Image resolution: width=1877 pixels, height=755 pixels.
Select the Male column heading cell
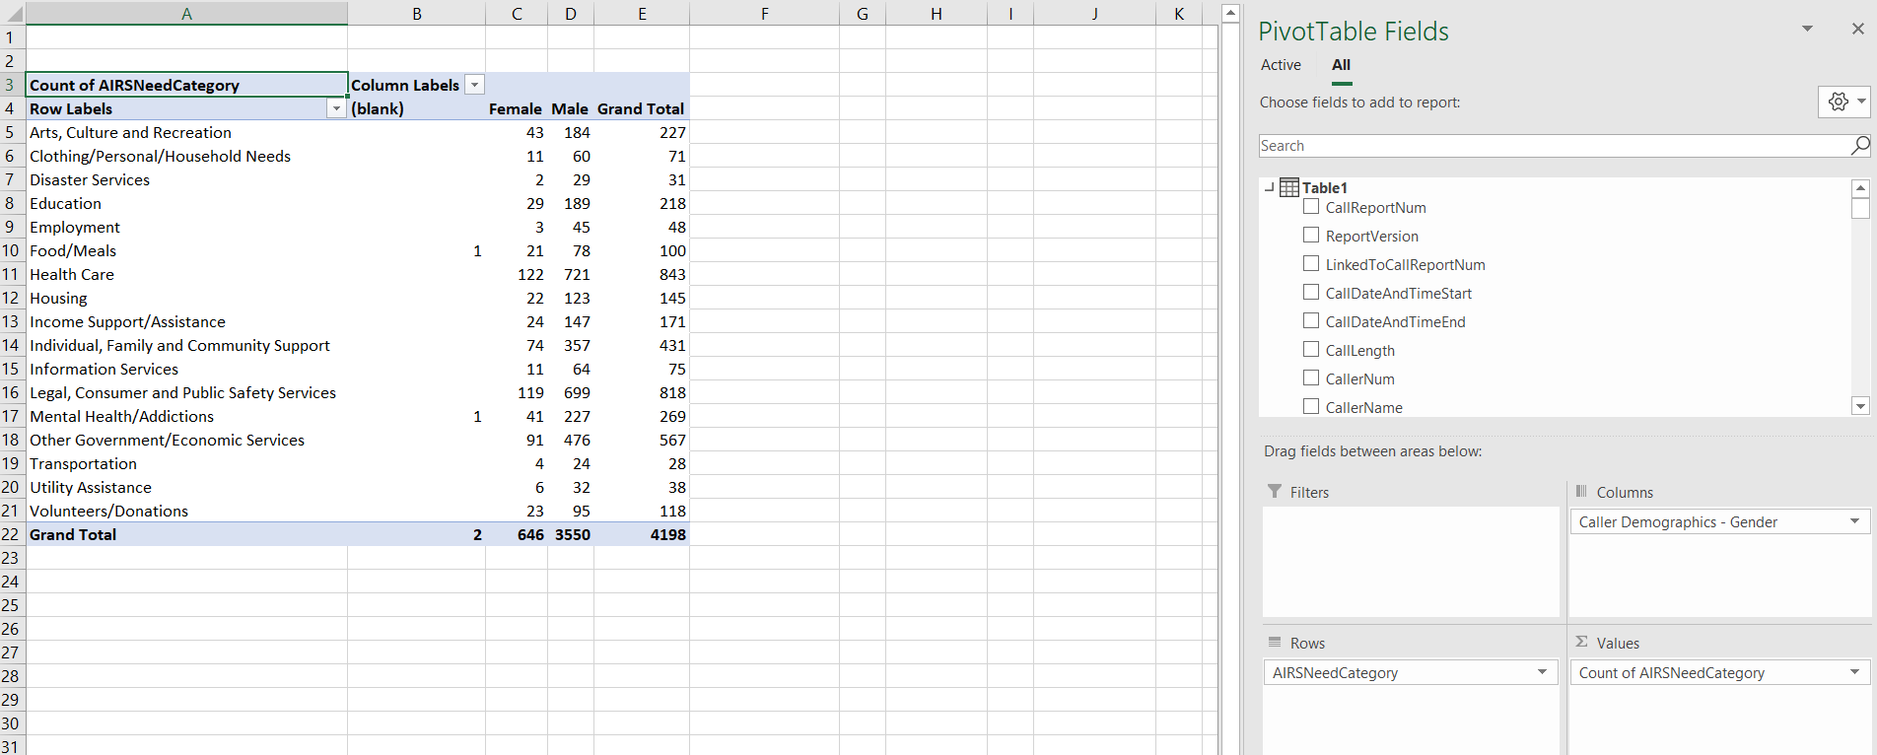(x=571, y=108)
